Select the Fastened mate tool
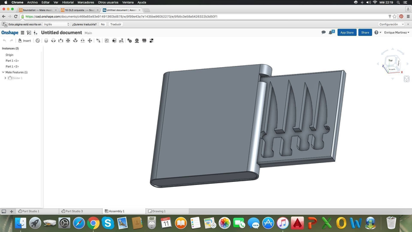Viewport: 412px width, 232px height. pyautogui.click(x=46, y=40)
